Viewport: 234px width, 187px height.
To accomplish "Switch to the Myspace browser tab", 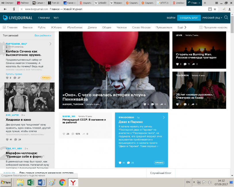I will (116, 3).
